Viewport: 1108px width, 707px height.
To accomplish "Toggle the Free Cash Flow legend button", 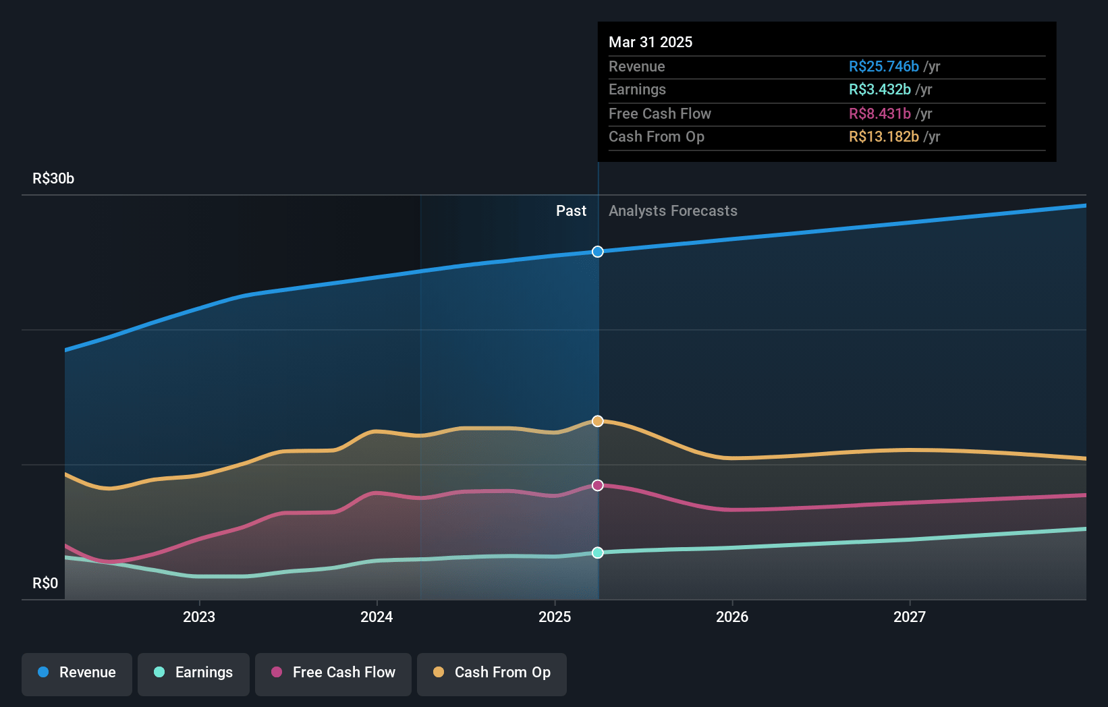I will click(333, 674).
